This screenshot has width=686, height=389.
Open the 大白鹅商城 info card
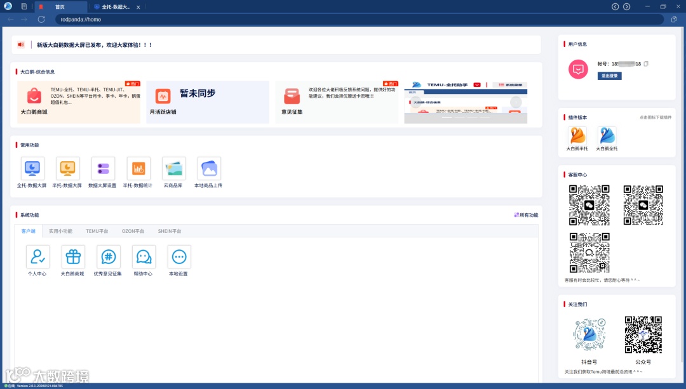[x=79, y=102]
